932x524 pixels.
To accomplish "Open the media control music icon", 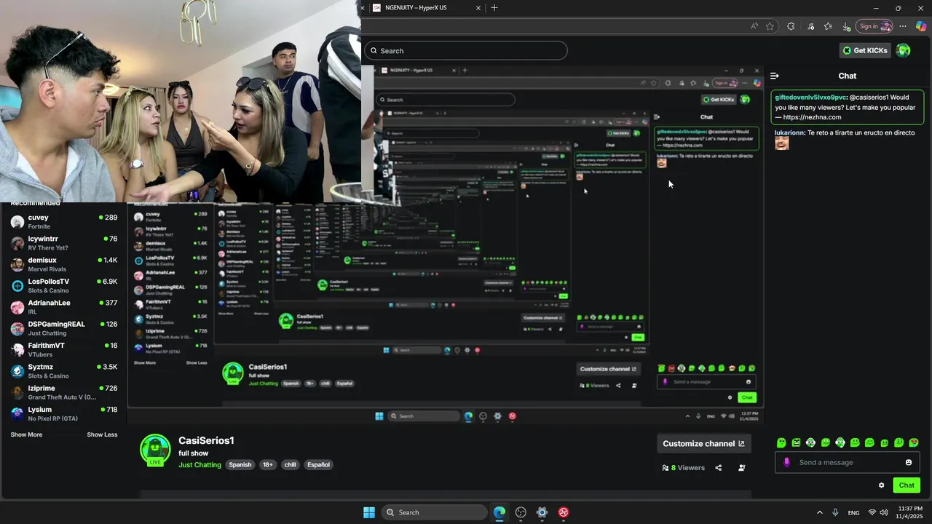I will tap(811, 26).
